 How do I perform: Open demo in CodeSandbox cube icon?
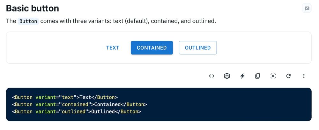(x=227, y=76)
